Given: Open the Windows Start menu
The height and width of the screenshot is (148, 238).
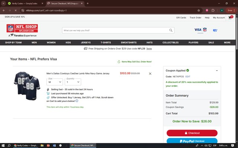Looking at the screenshot, I should [x=3, y=145].
